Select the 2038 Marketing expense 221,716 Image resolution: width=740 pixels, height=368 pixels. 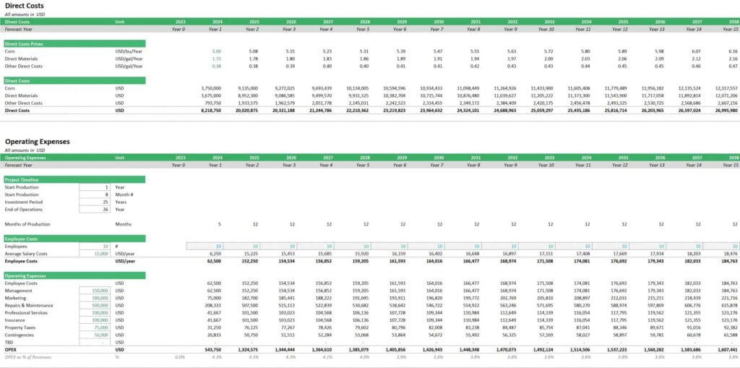(730, 298)
